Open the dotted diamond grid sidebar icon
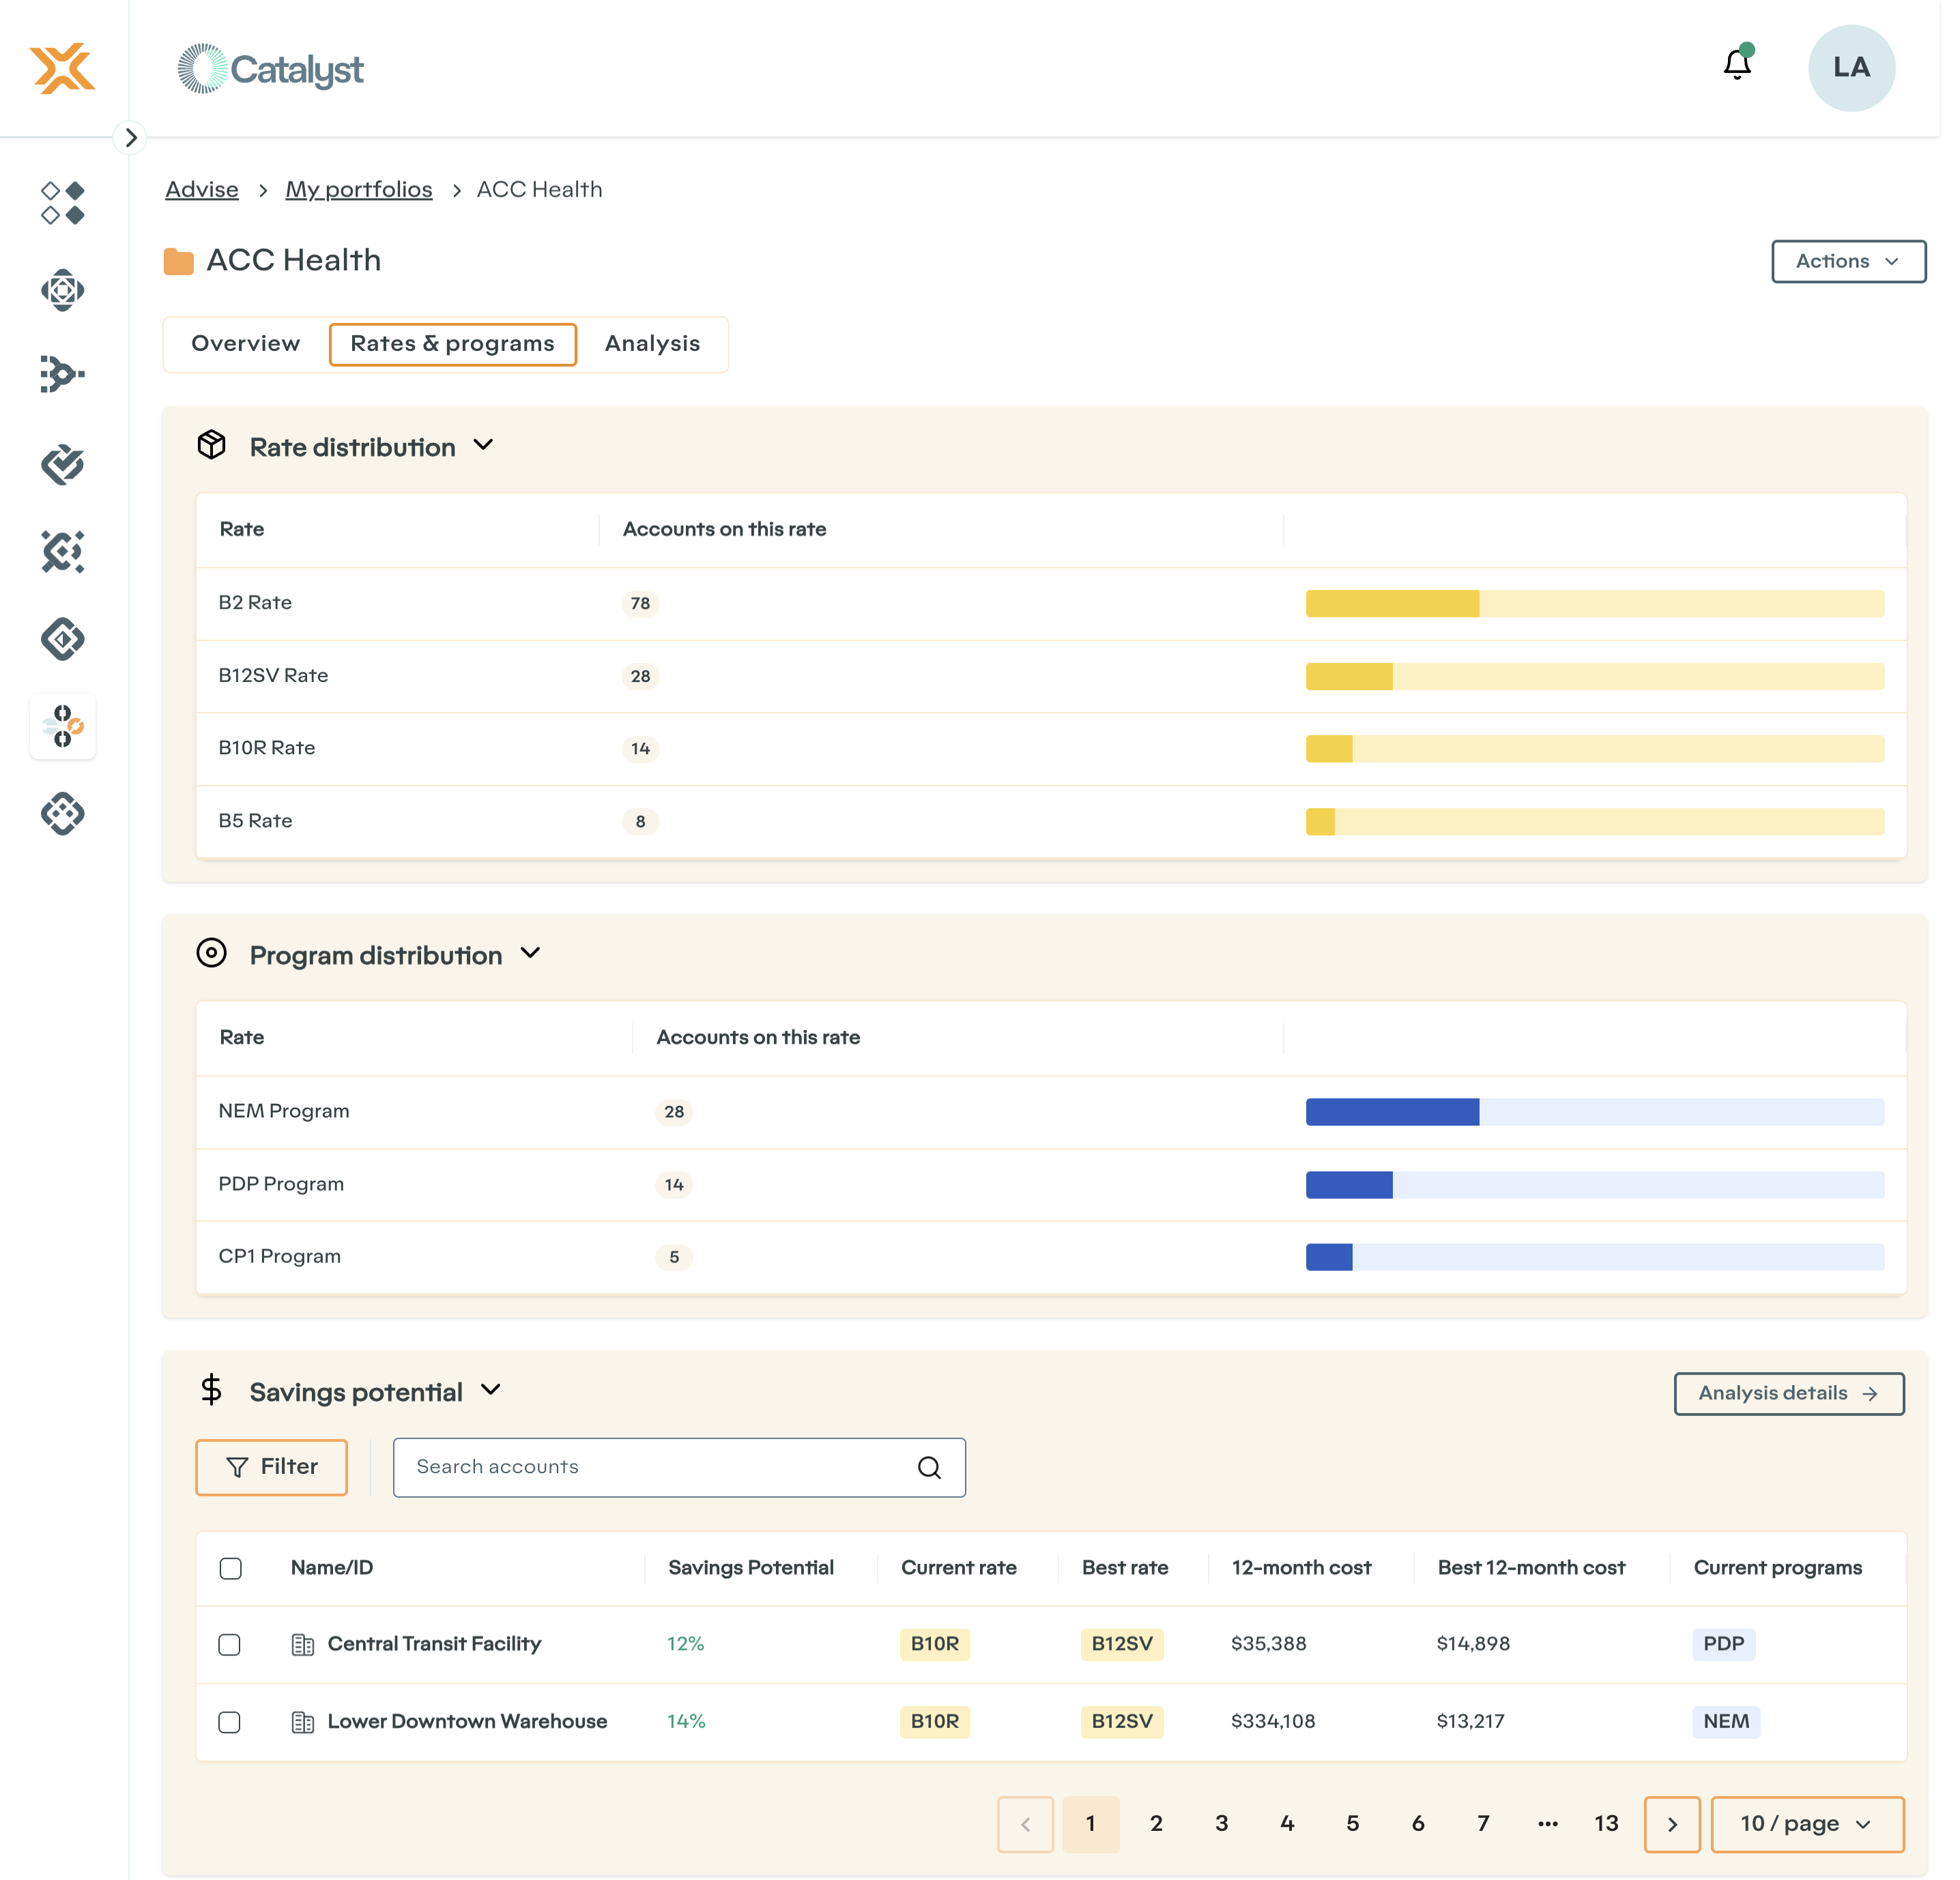This screenshot has width=1960, height=1880. click(x=62, y=814)
